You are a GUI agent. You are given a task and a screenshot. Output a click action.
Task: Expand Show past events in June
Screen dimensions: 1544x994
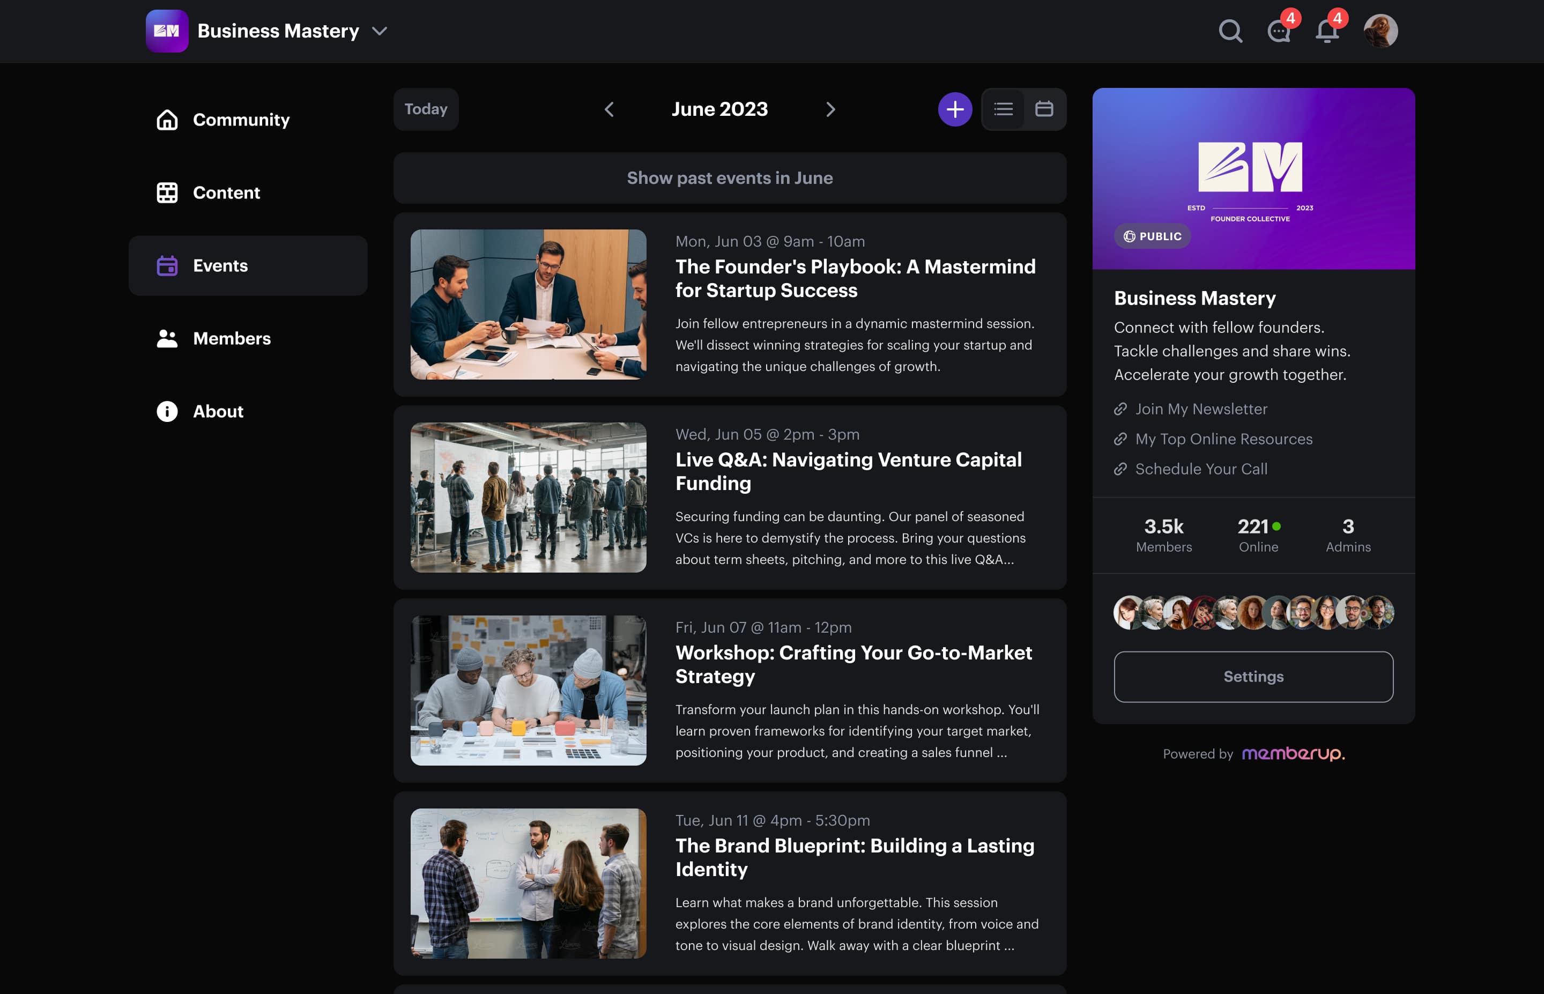(729, 178)
